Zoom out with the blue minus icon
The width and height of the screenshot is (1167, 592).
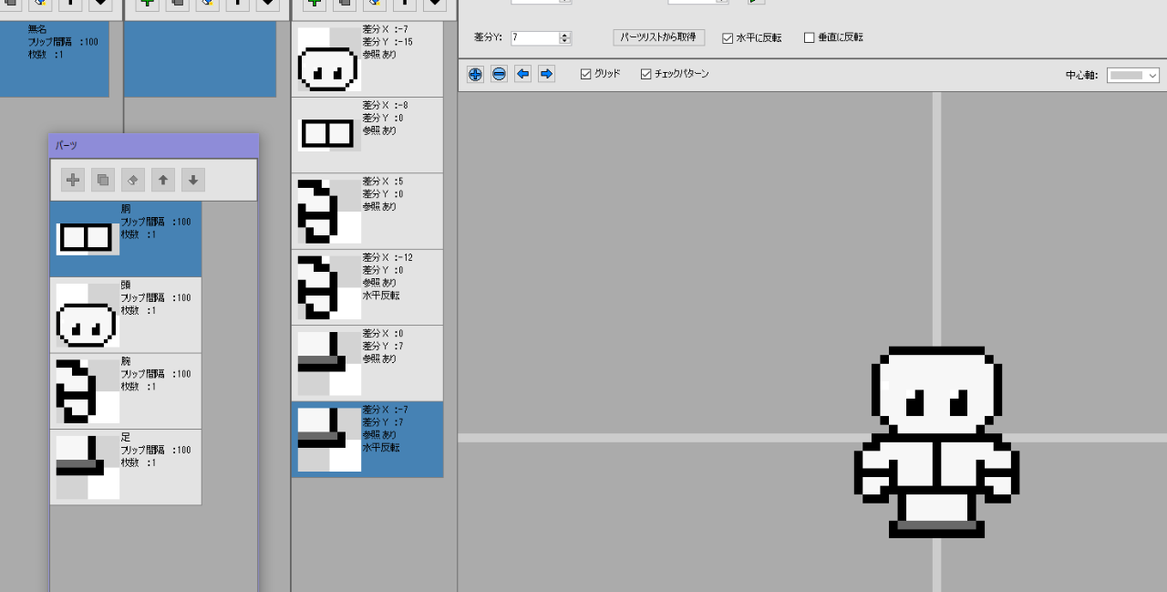click(x=499, y=74)
